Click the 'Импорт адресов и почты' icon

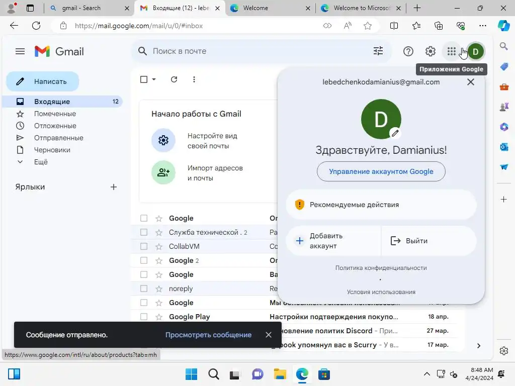click(163, 173)
